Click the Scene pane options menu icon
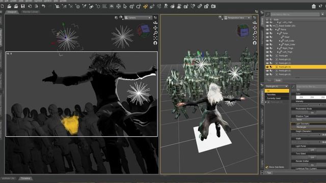 262,13
